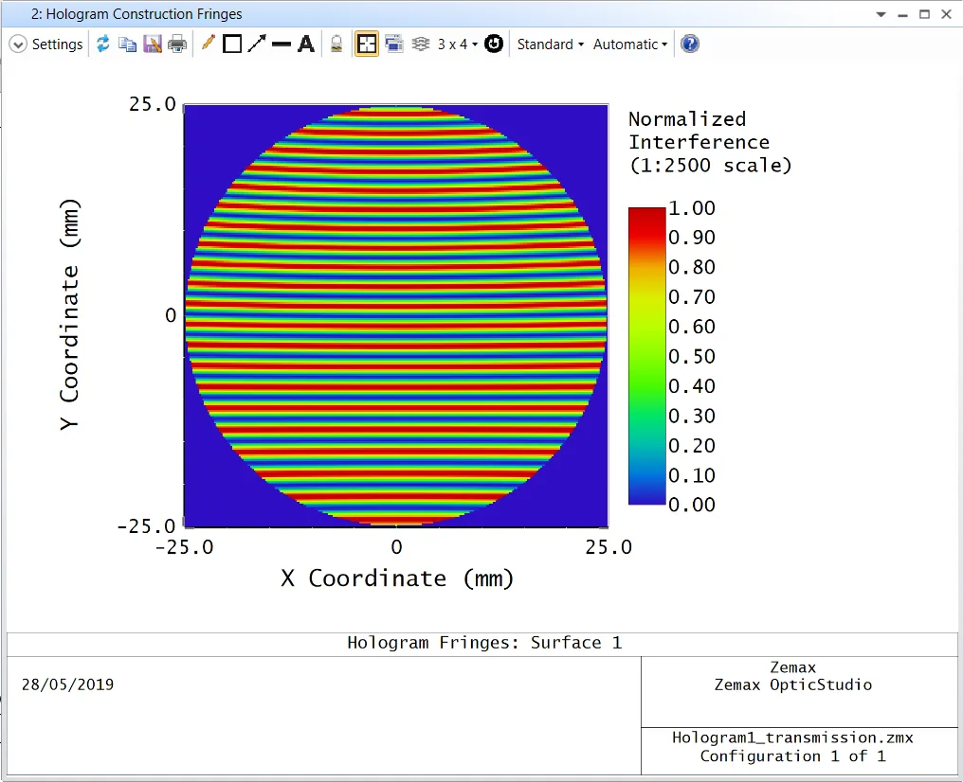Image resolution: width=963 pixels, height=782 pixels.
Task: Click the print window icon
Action: tap(177, 44)
